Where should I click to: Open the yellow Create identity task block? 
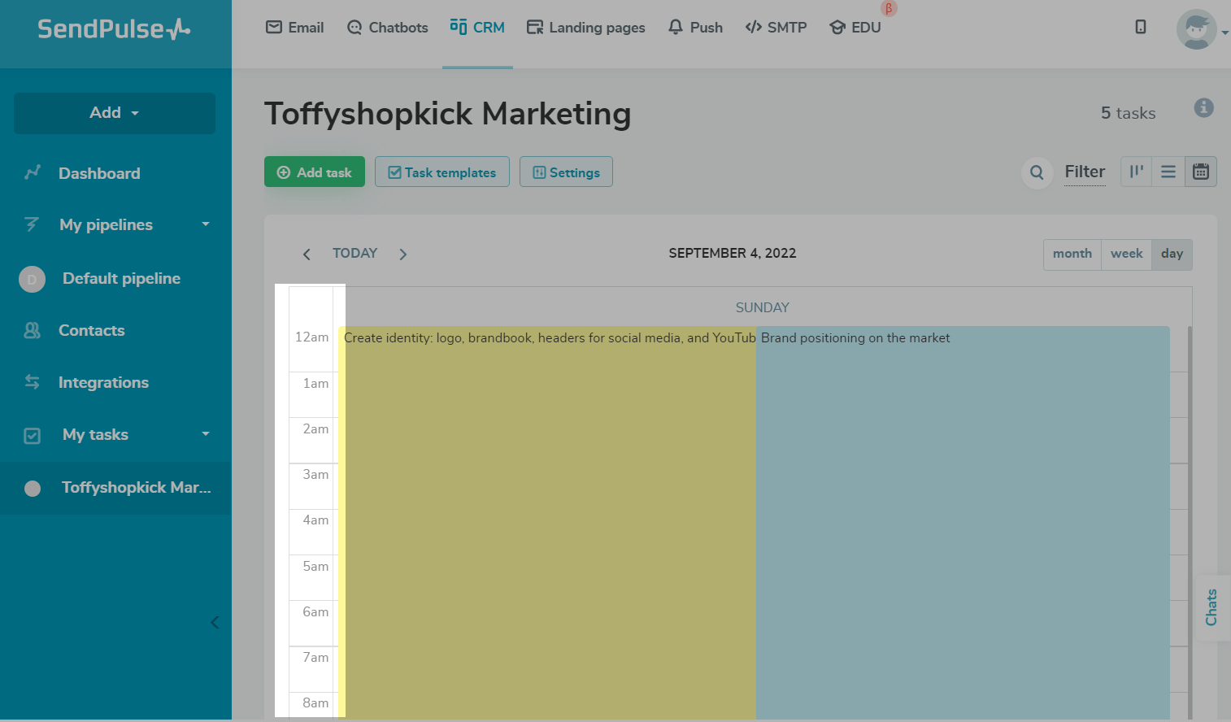point(549,488)
